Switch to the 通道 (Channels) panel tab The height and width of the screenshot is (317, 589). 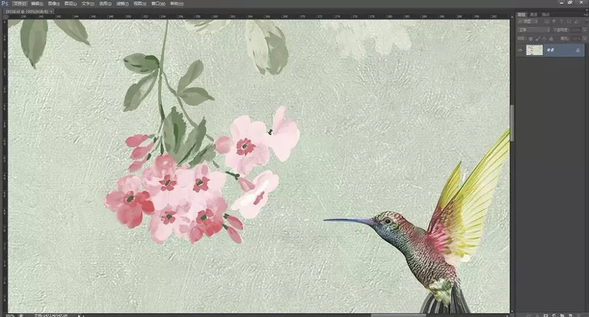[x=534, y=15]
